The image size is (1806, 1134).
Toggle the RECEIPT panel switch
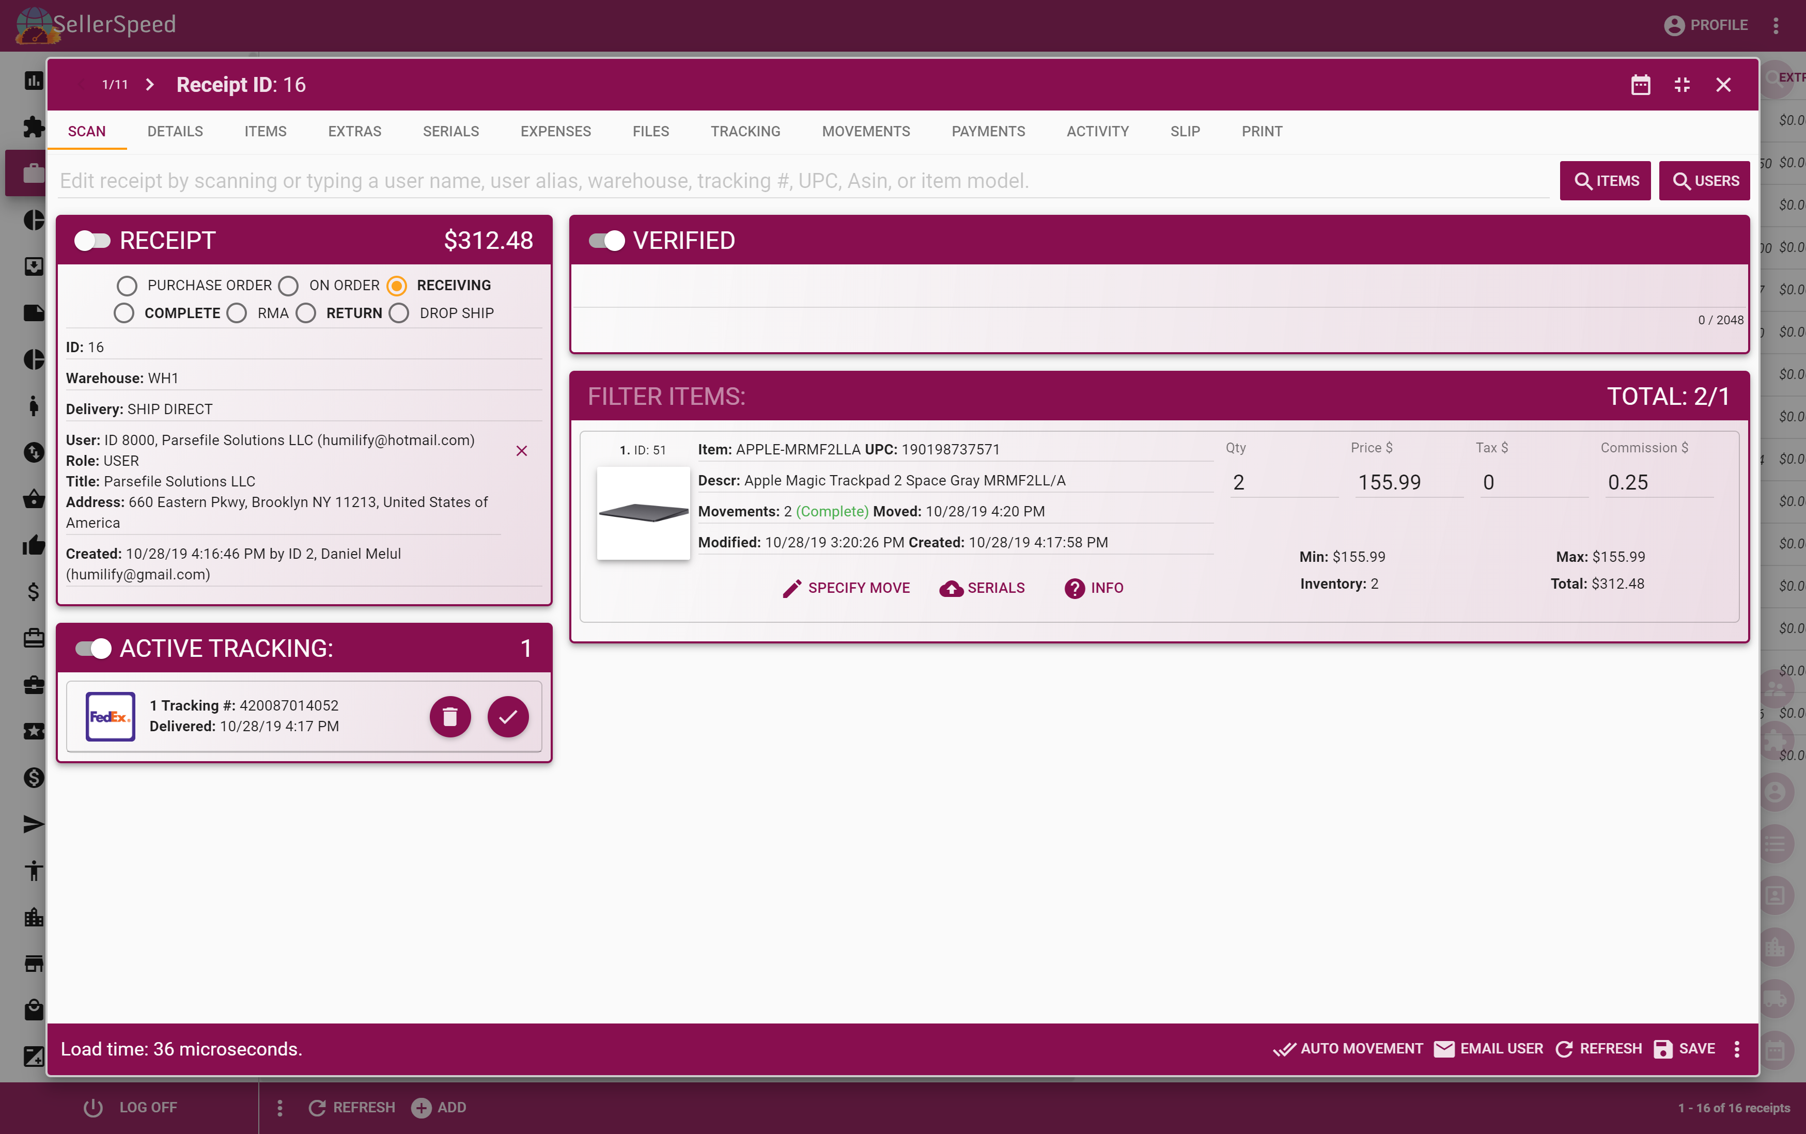92,241
